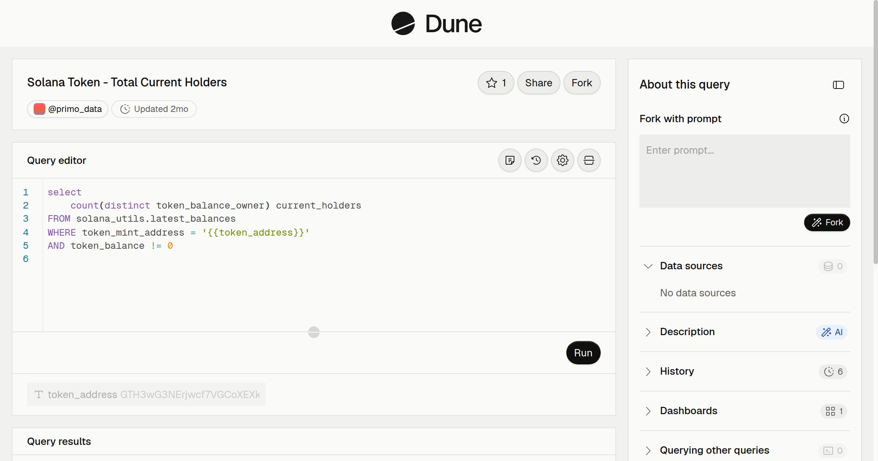Viewport: 878px width, 461px height.
Task: Click the @primo_data avatar icon
Action: [40, 109]
